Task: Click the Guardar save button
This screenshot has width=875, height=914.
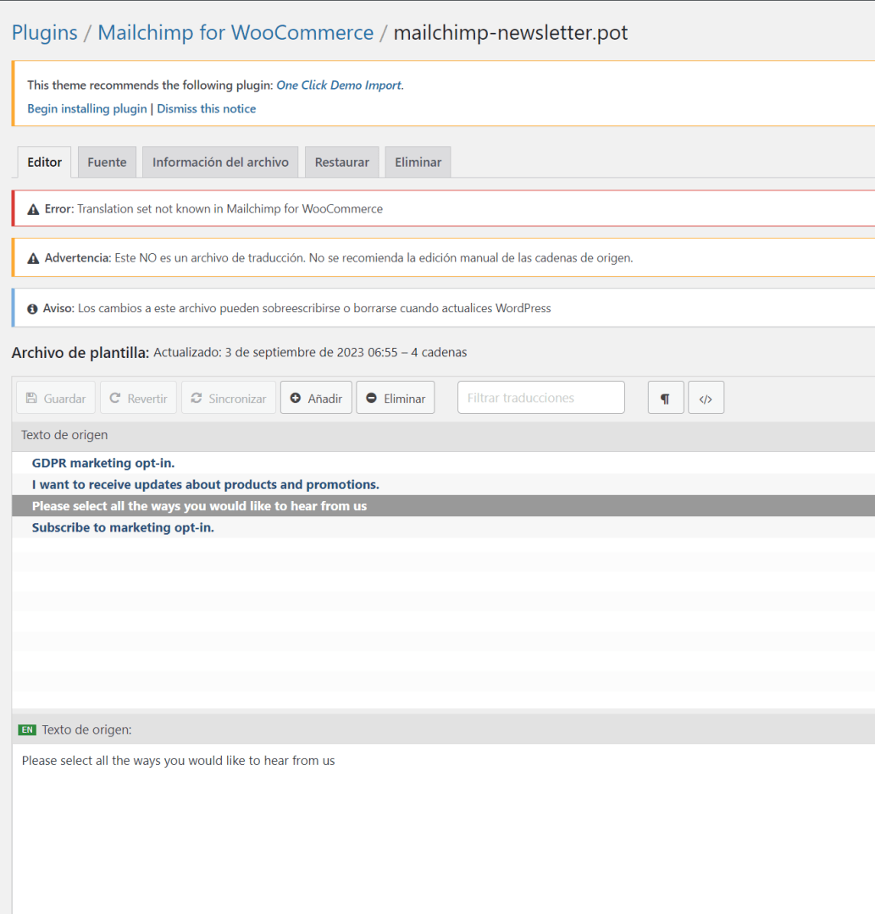Action: click(x=56, y=398)
